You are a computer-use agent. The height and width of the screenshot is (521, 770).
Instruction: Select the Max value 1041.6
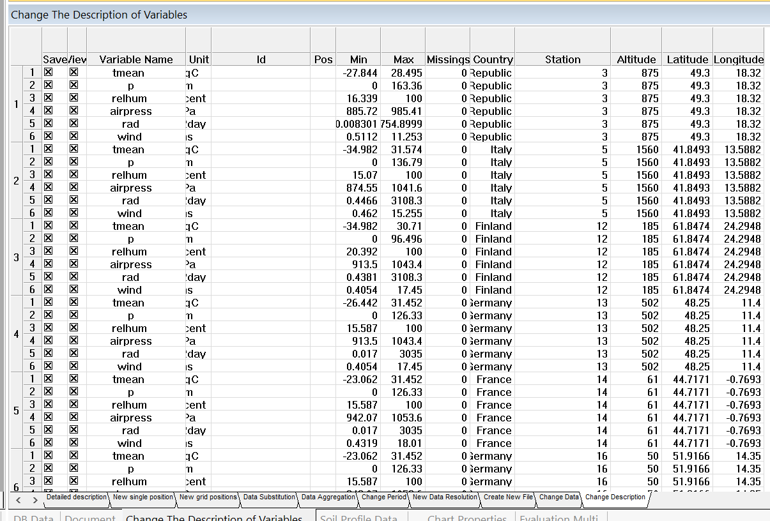pos(406,188)
